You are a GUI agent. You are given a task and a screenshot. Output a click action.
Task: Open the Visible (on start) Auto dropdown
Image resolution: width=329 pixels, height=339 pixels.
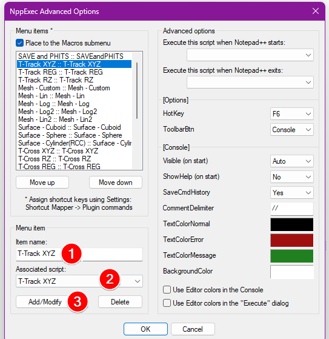click(x=291, y=161)
